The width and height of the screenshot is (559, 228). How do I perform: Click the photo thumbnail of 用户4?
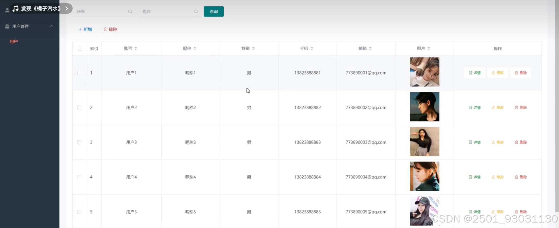pos(425,176)
